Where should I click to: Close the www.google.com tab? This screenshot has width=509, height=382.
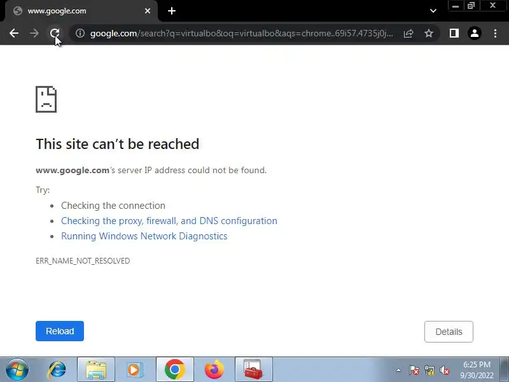(x=148, y=11)
